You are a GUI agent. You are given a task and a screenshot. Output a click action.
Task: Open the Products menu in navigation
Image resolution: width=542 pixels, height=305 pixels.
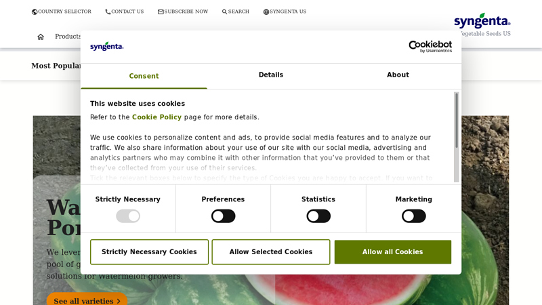click(68, 37)
